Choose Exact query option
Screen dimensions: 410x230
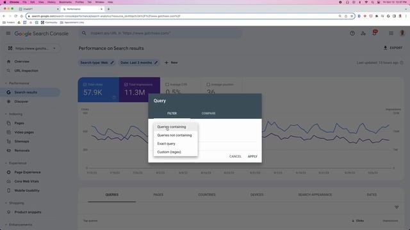(176, 144)
